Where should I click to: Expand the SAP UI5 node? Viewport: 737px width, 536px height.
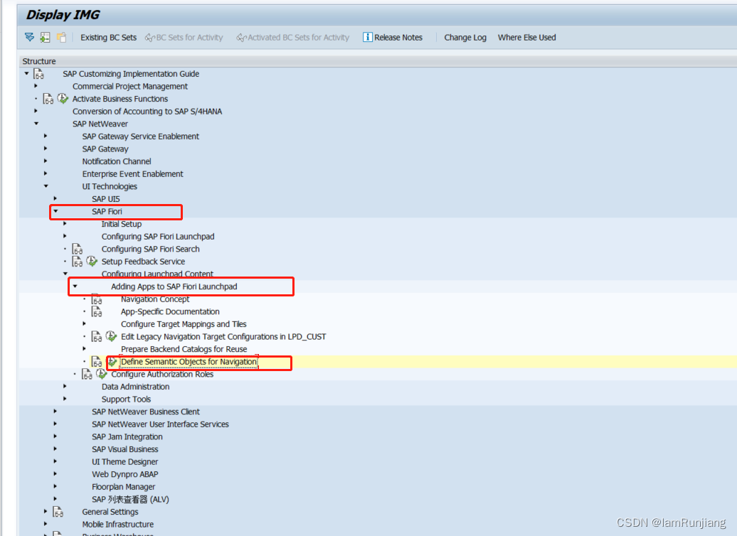coord(55,198)
